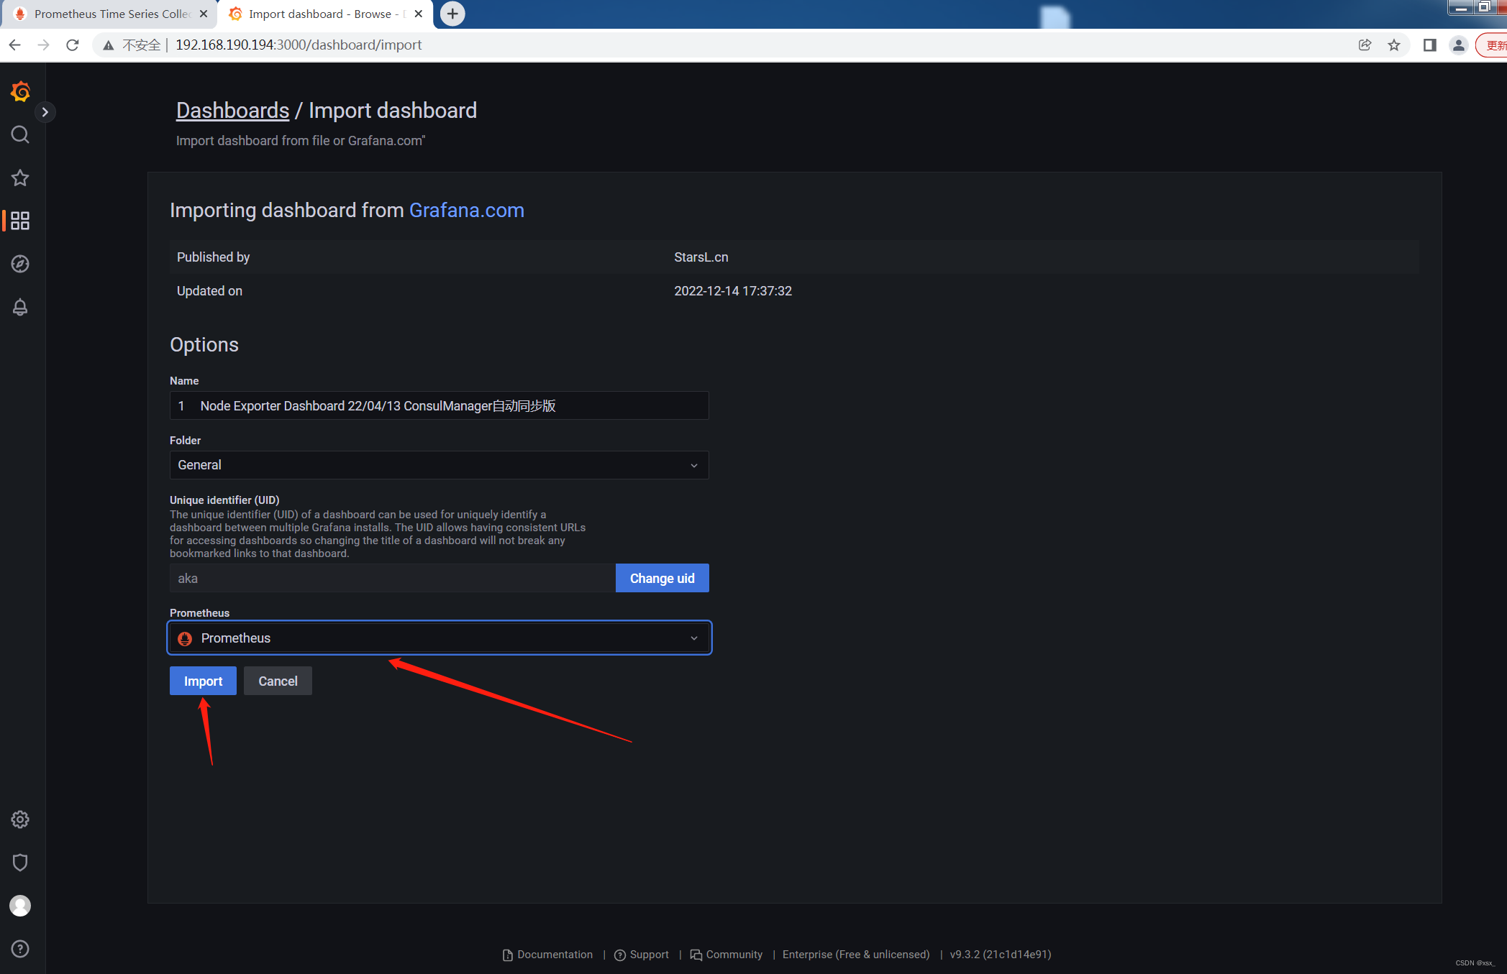
Task: Open Alerting via the bell icon
Action: click(19, 307)
